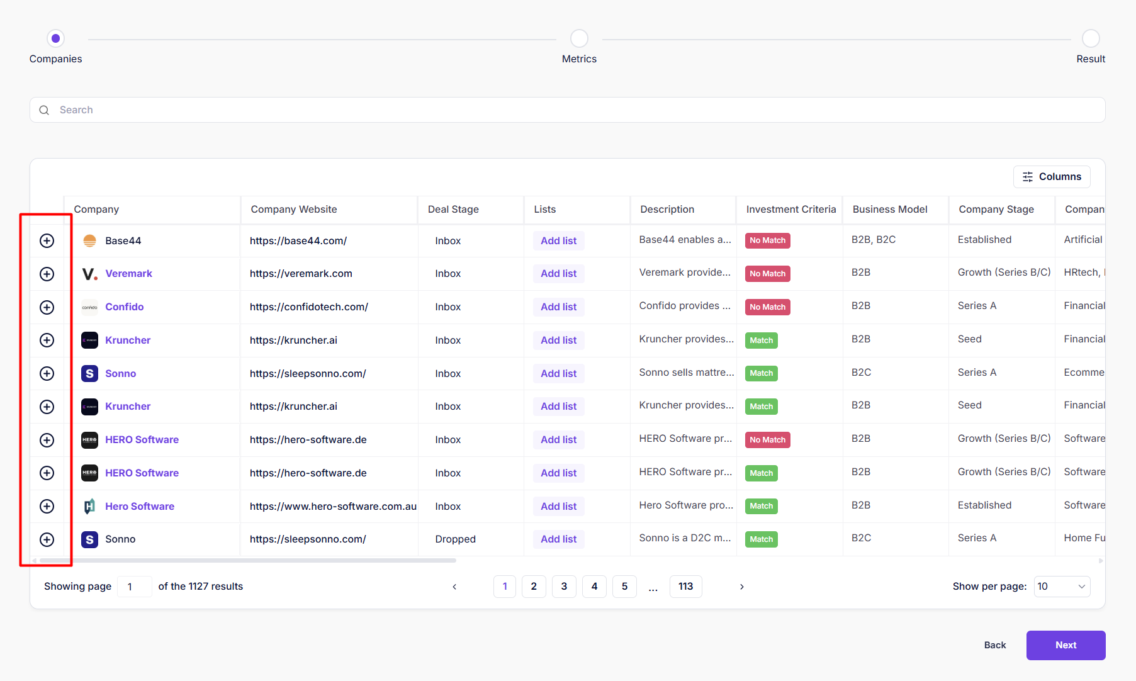Select the Metrics step circle

pyautogui.click(x=579, y=38)
